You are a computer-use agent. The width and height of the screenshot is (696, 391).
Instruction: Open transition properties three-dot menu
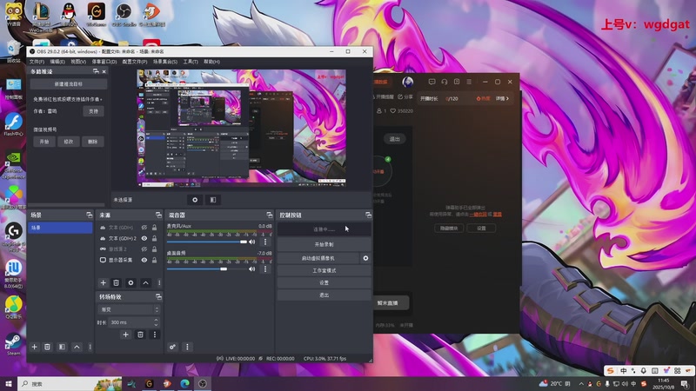point(155,335)
